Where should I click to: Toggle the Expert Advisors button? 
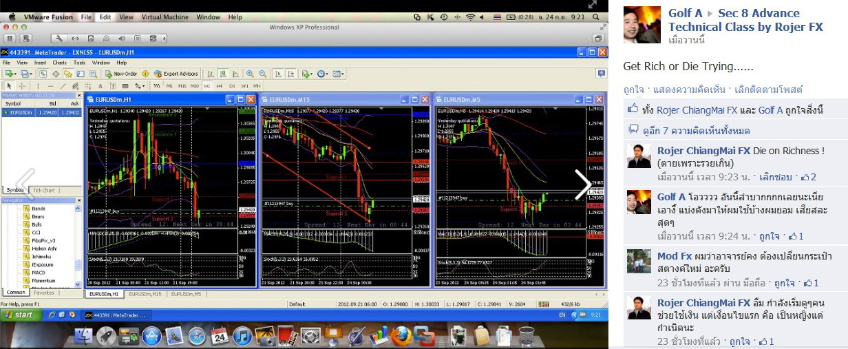pyautogui.click(x=176, y=74)
